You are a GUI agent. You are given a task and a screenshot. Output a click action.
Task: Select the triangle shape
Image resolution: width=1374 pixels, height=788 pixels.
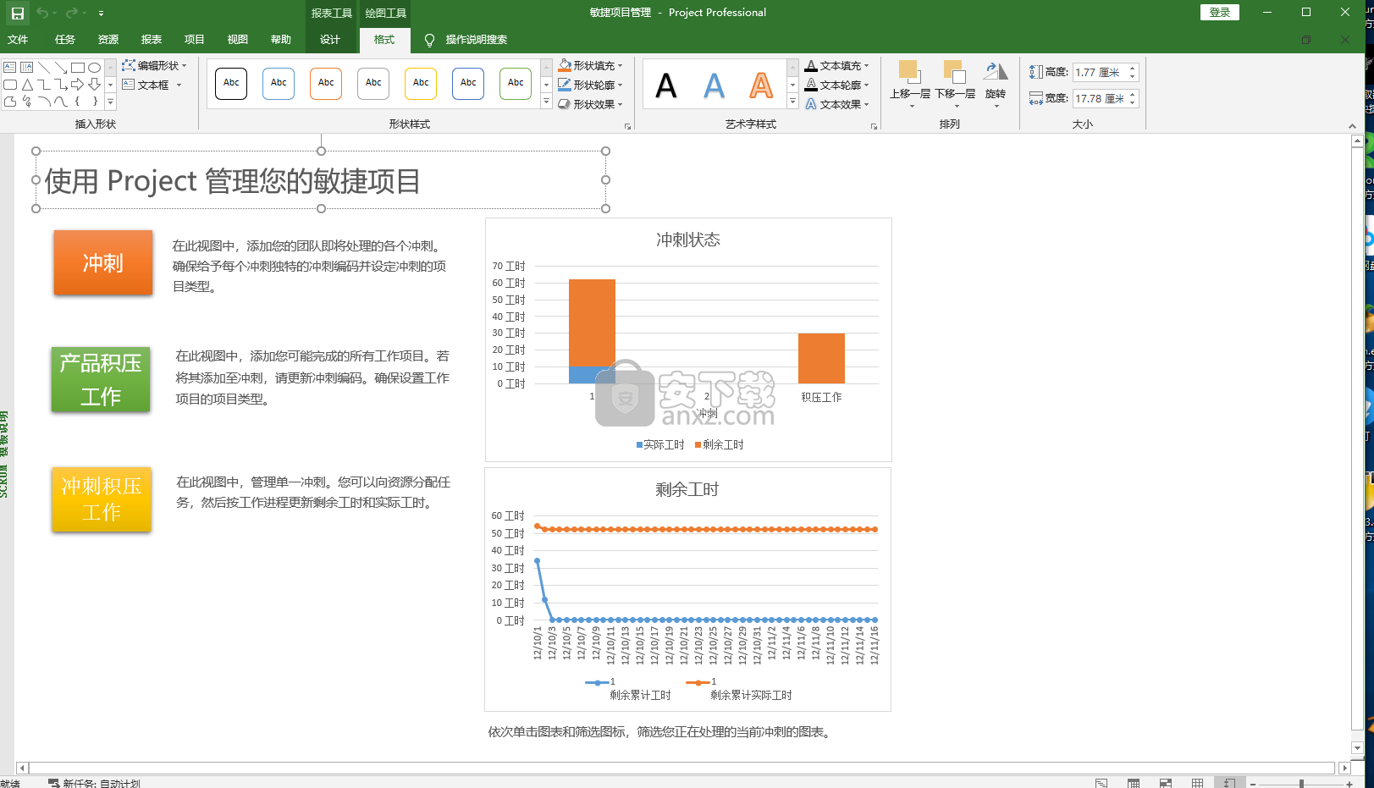[x=27, y=84]
